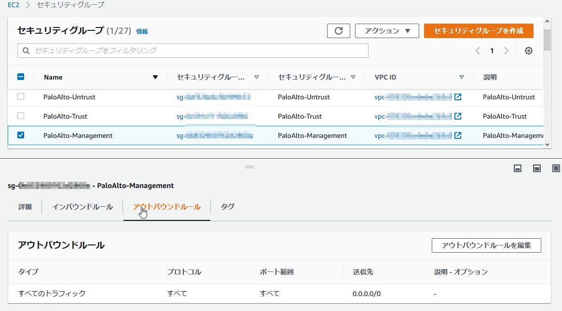Toggle the select-all header checkbox
562x311 pixels.
pyautogui.click(x=21, y=77)
